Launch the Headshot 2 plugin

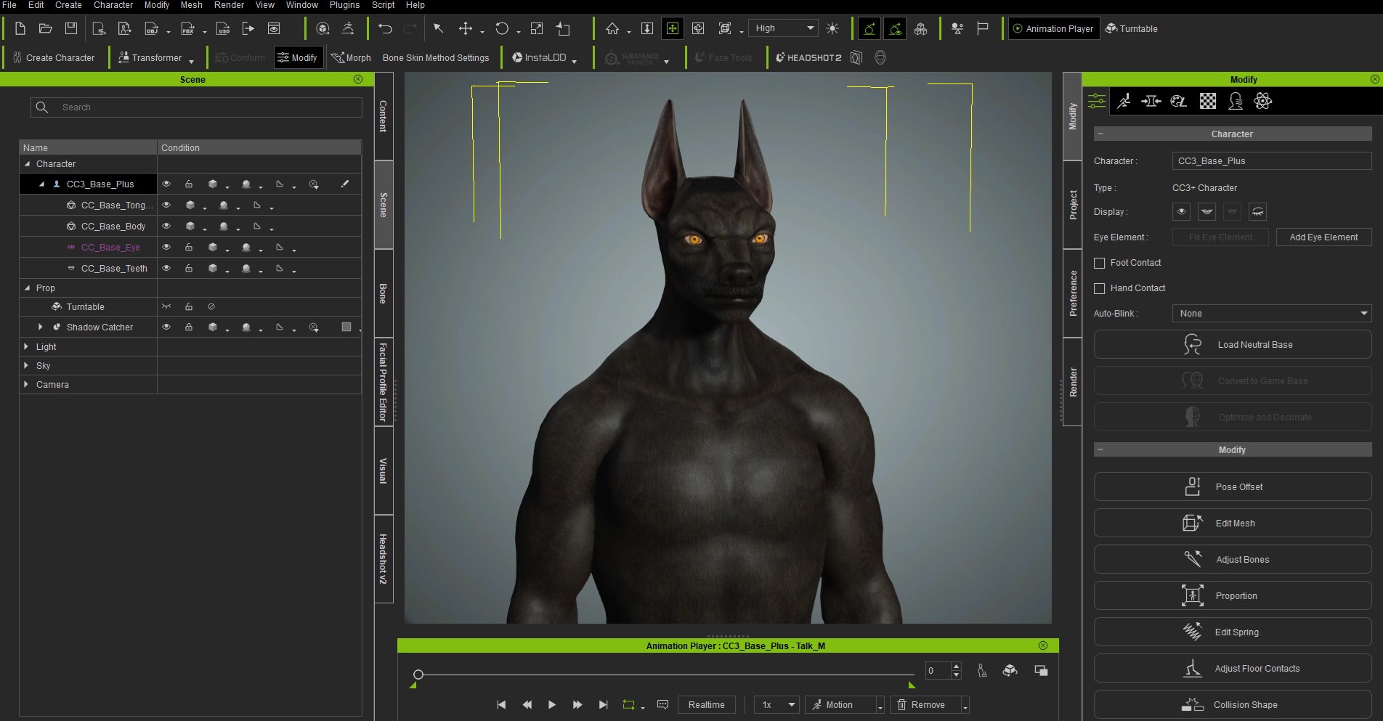point(808,57)
